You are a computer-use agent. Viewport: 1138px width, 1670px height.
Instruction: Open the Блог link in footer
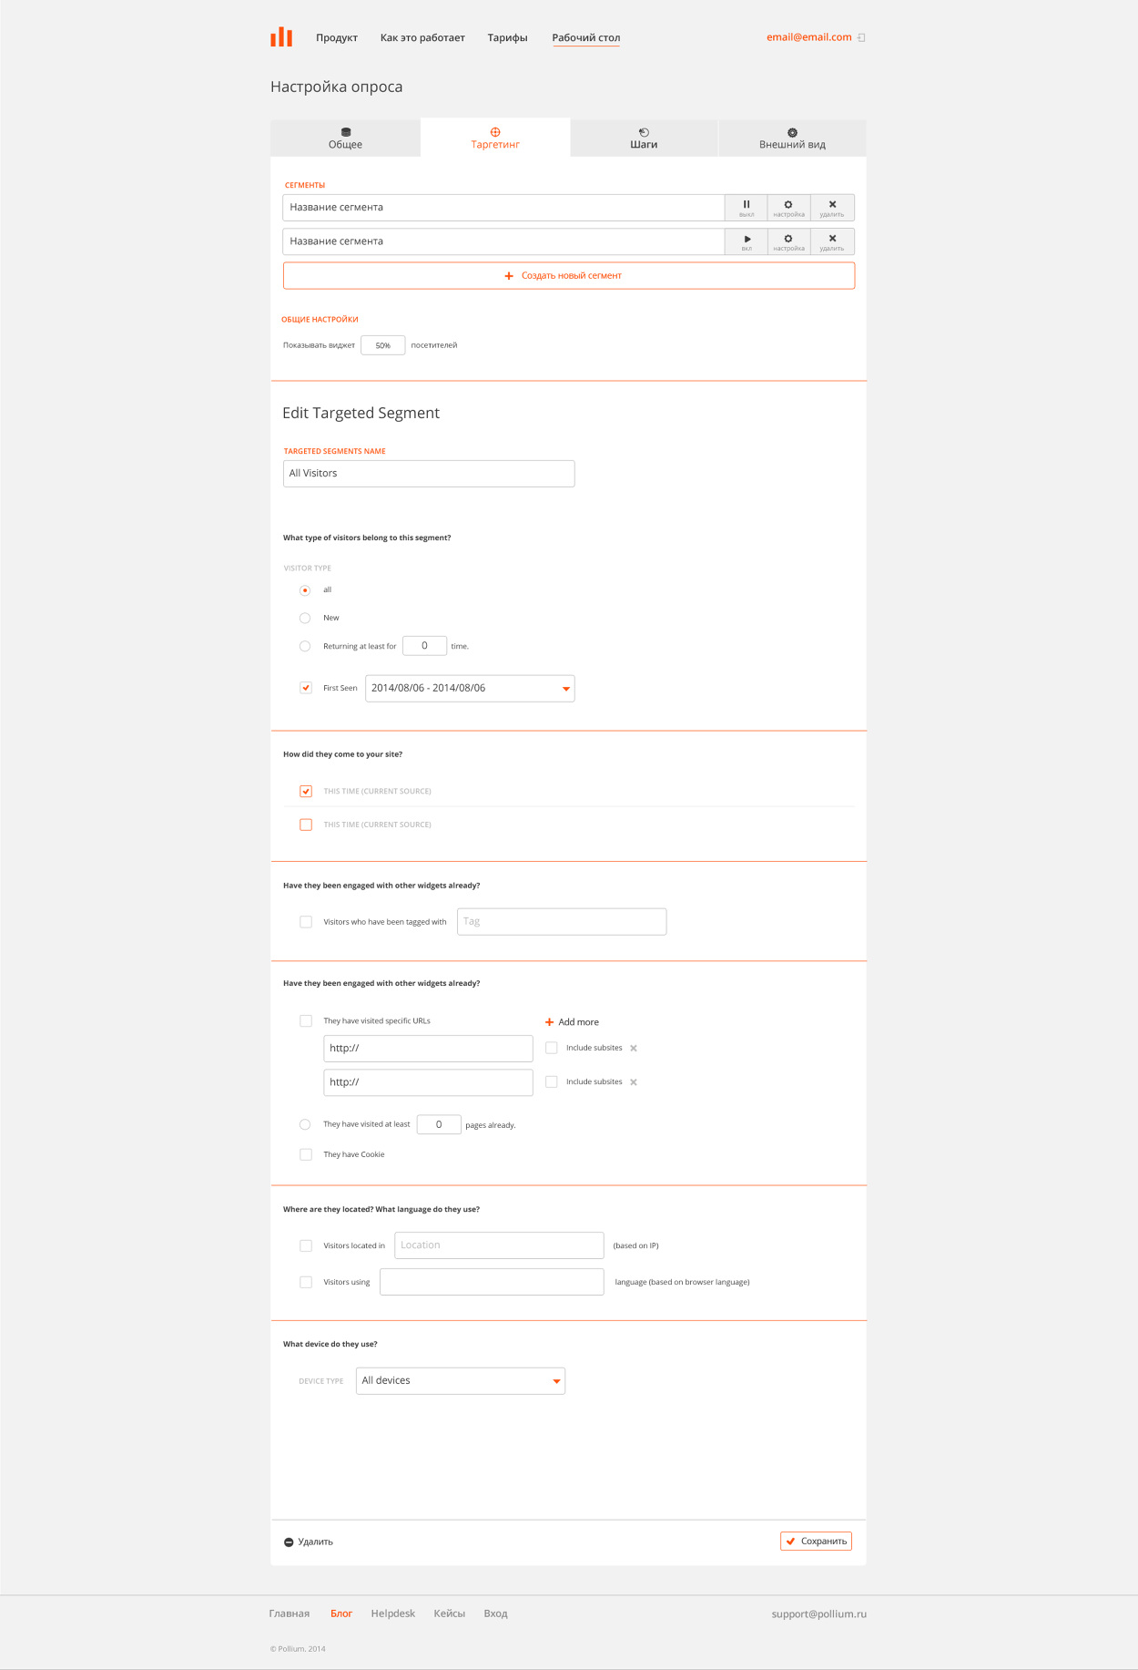click(341, 1614)
